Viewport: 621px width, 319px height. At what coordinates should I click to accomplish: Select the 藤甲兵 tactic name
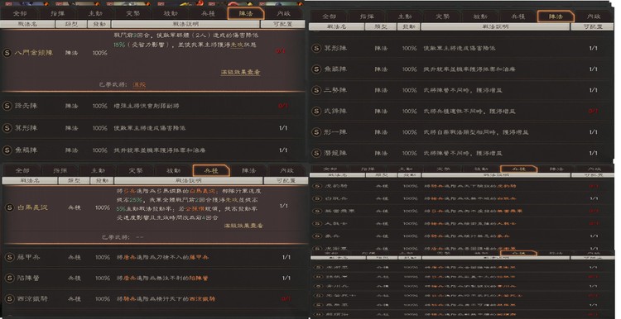tap(28, 257)
